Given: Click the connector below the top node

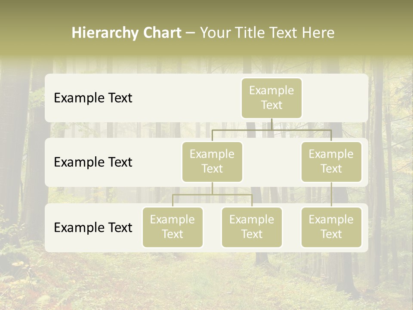Looking at the screenshot, I should (271, 125).
